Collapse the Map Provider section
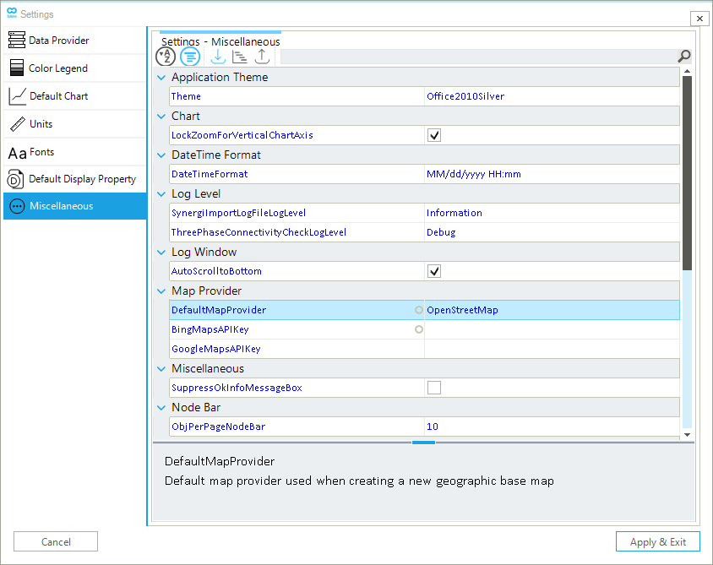Viewport: 713px width, 565px height. click(161, 291)
